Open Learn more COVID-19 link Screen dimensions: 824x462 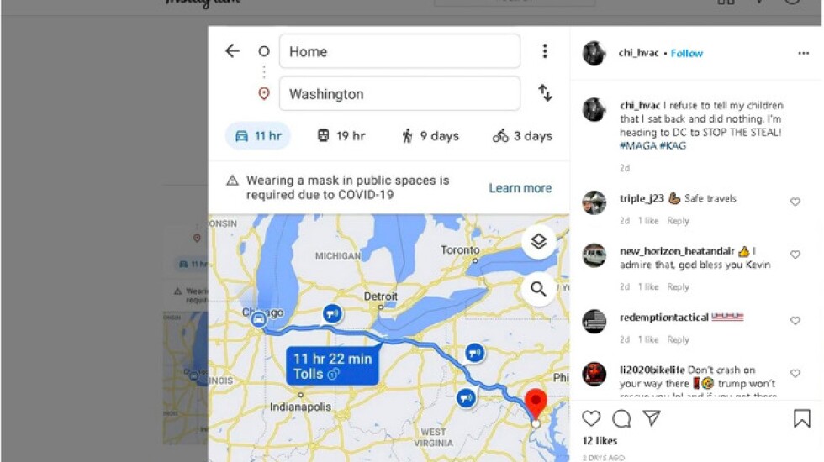[520, 188]
